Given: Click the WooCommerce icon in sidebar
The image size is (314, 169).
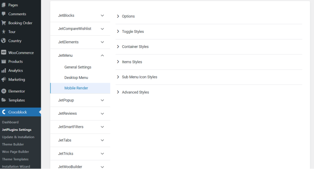Looking at the screenshot, I should [x=4, y=53].
